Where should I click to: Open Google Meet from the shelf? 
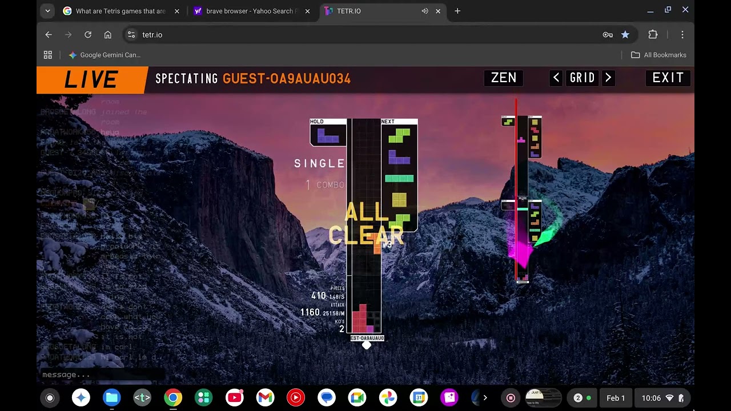tap(358, 398)
